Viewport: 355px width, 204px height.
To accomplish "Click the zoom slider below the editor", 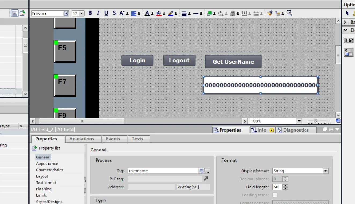I will point(319,121).
